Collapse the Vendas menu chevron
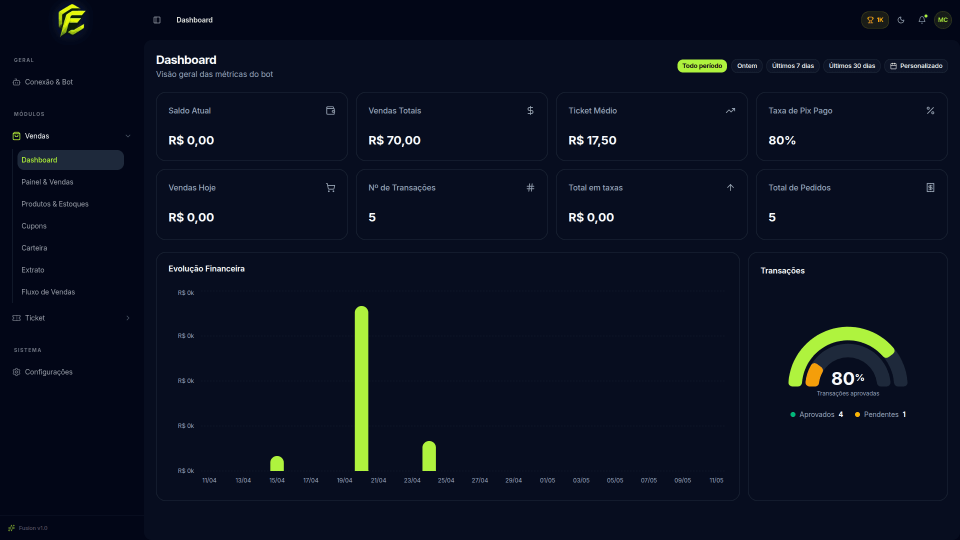Image resolution: width=960 pixels, height=540 pixels. click(128, 136)
